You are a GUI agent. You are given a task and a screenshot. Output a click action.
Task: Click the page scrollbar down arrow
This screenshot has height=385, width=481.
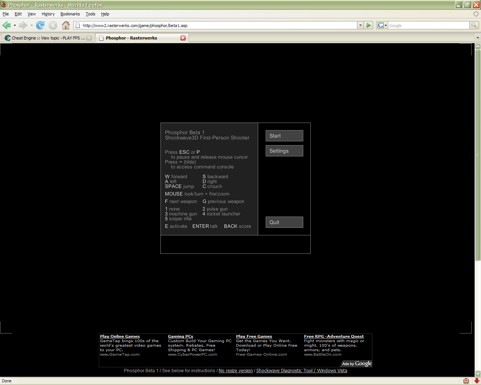click(478, 374)
